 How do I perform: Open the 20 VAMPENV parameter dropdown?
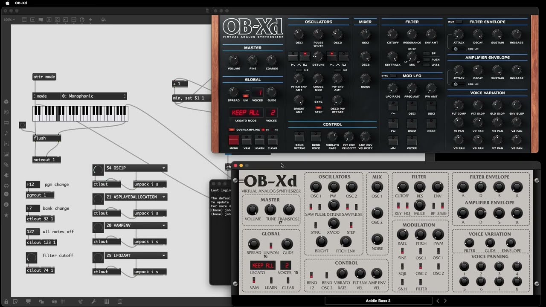click(136, 226)
